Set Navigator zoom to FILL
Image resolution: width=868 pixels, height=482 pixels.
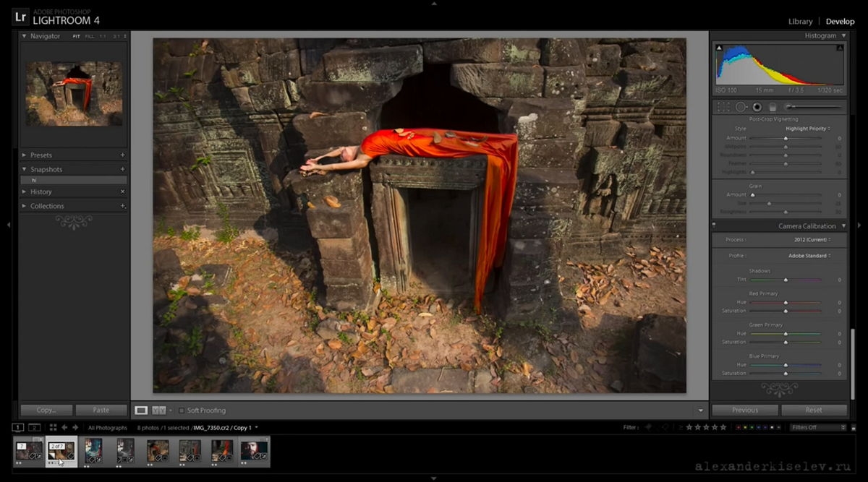pos(90,36)
